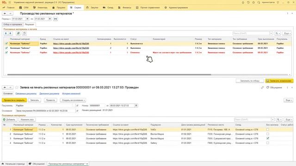Click Заполнить по отбору button
Screen dimensions: 296x166
250,81
